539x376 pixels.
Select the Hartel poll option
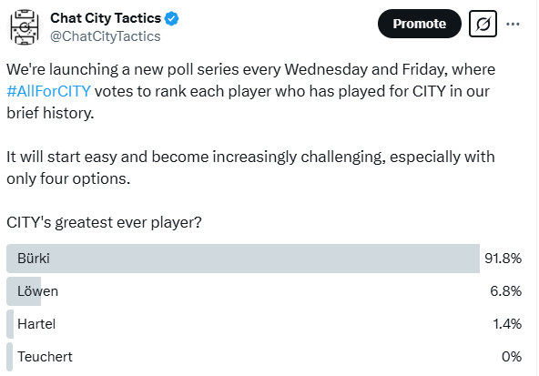[x=264, y=324]
